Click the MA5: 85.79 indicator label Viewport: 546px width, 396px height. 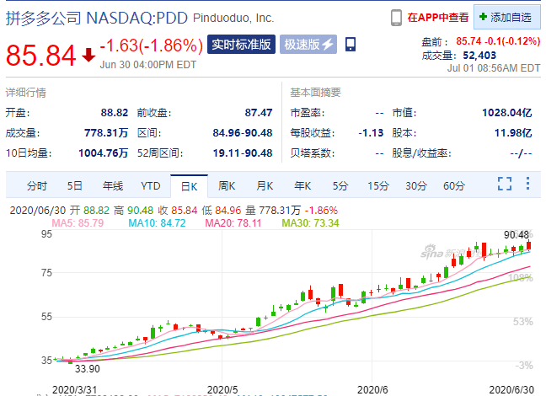78,223
